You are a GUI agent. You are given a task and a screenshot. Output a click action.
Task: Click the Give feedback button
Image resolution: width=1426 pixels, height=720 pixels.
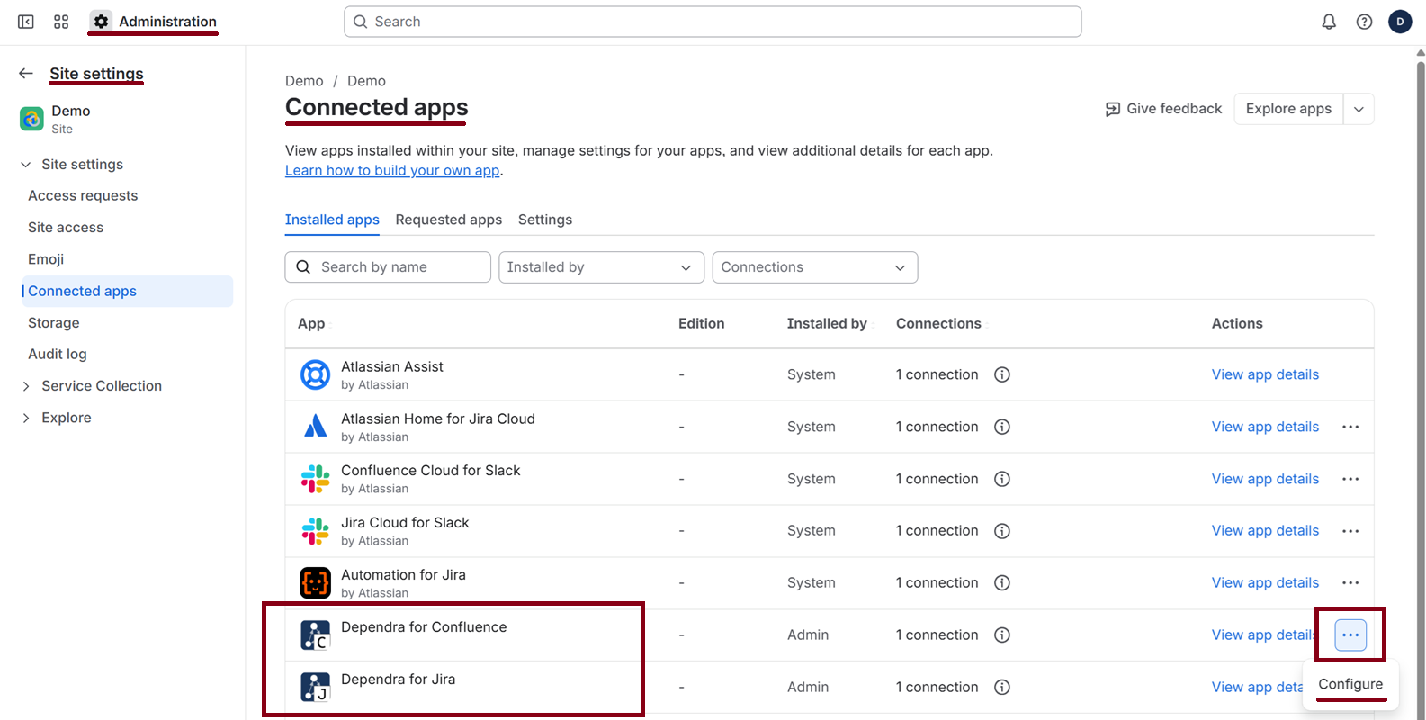(x=1163, y=109)
